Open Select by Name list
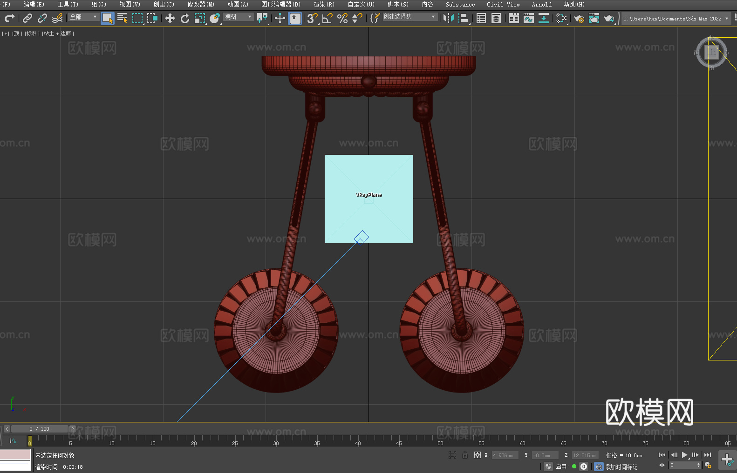The height and width of the screenshot is (473, 737). (x=123, y=19)
